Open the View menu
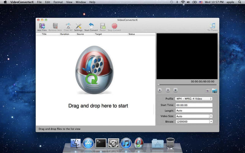 [x=69, y=2]
